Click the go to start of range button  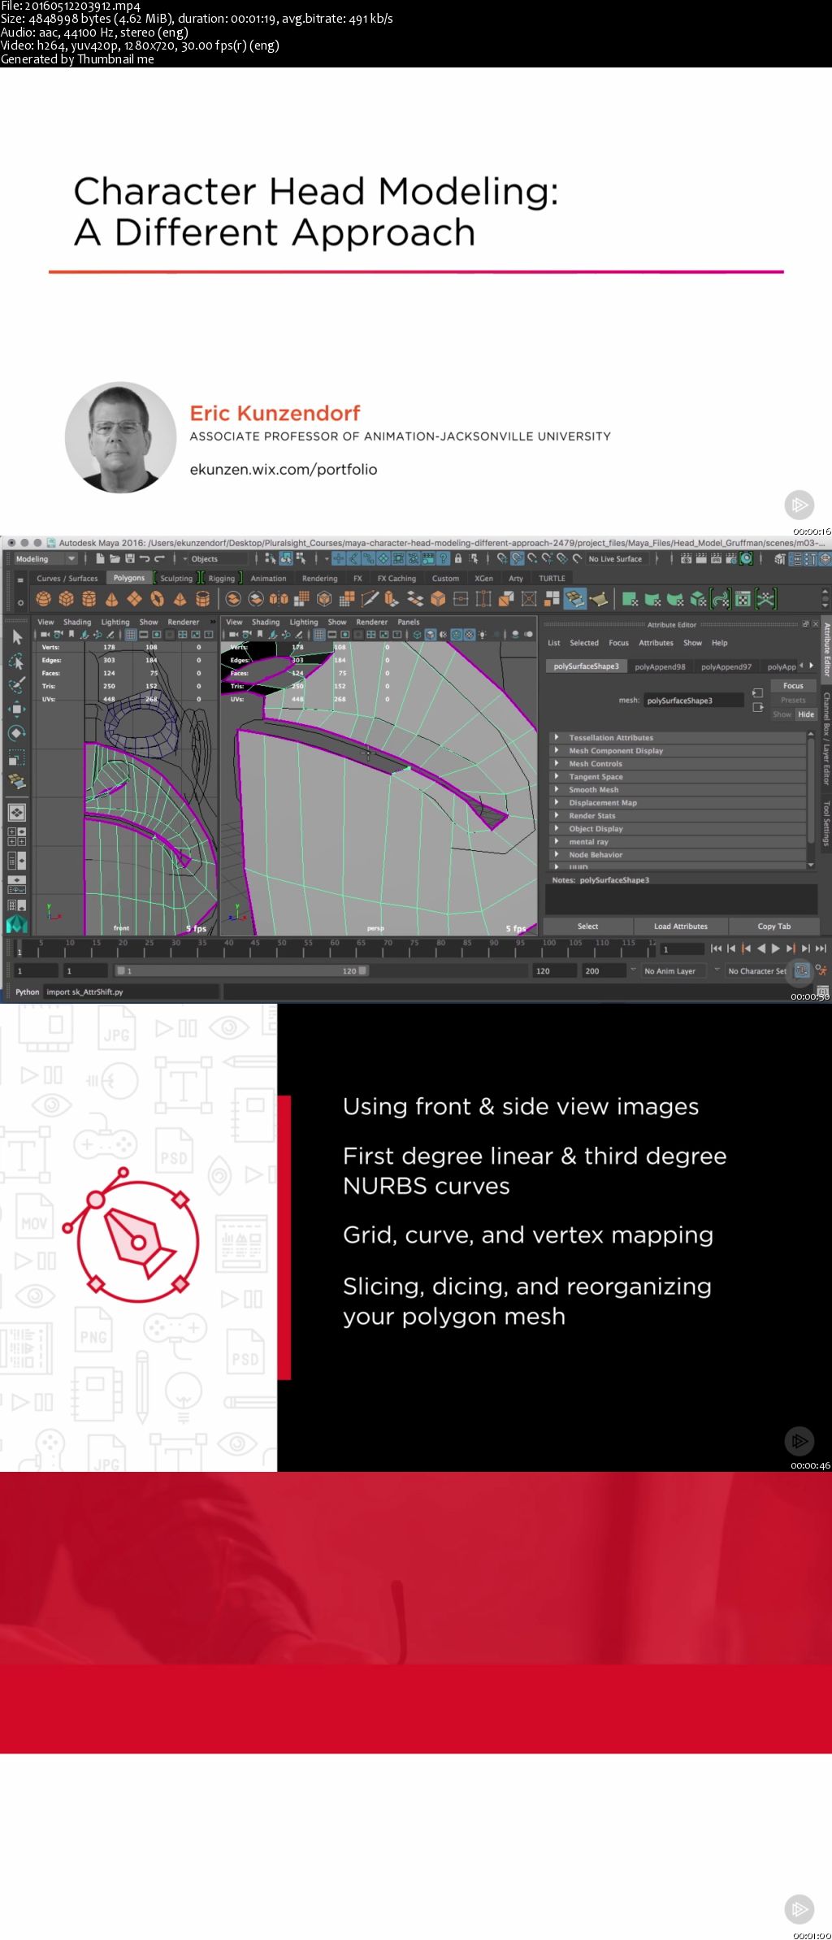[716, 948]
